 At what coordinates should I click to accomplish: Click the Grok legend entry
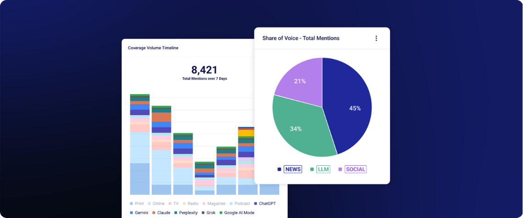pos(208,212)
